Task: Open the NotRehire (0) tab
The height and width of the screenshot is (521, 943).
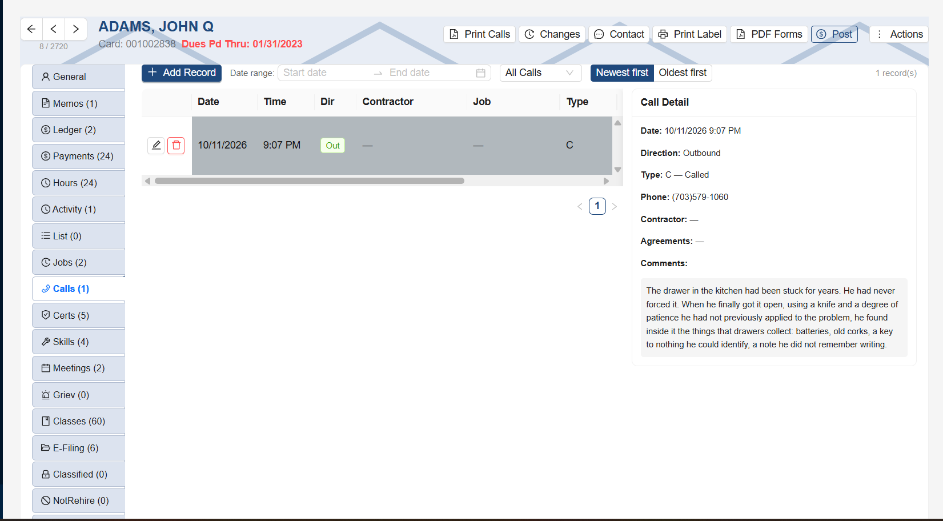Action: point(78,500)
